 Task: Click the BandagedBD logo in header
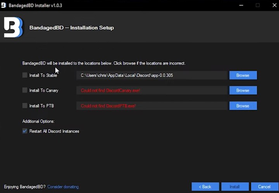tap(14, 27)
